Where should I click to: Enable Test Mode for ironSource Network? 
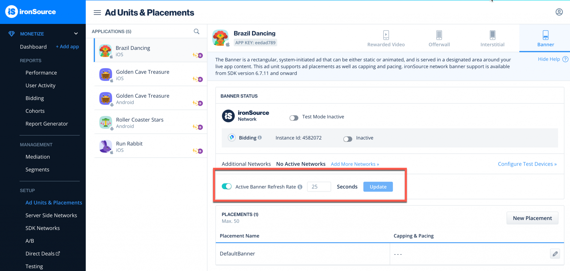294,117
